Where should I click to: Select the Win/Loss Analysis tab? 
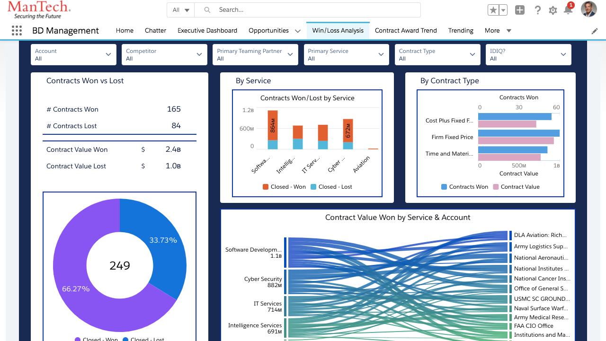(x=338, y=30)
